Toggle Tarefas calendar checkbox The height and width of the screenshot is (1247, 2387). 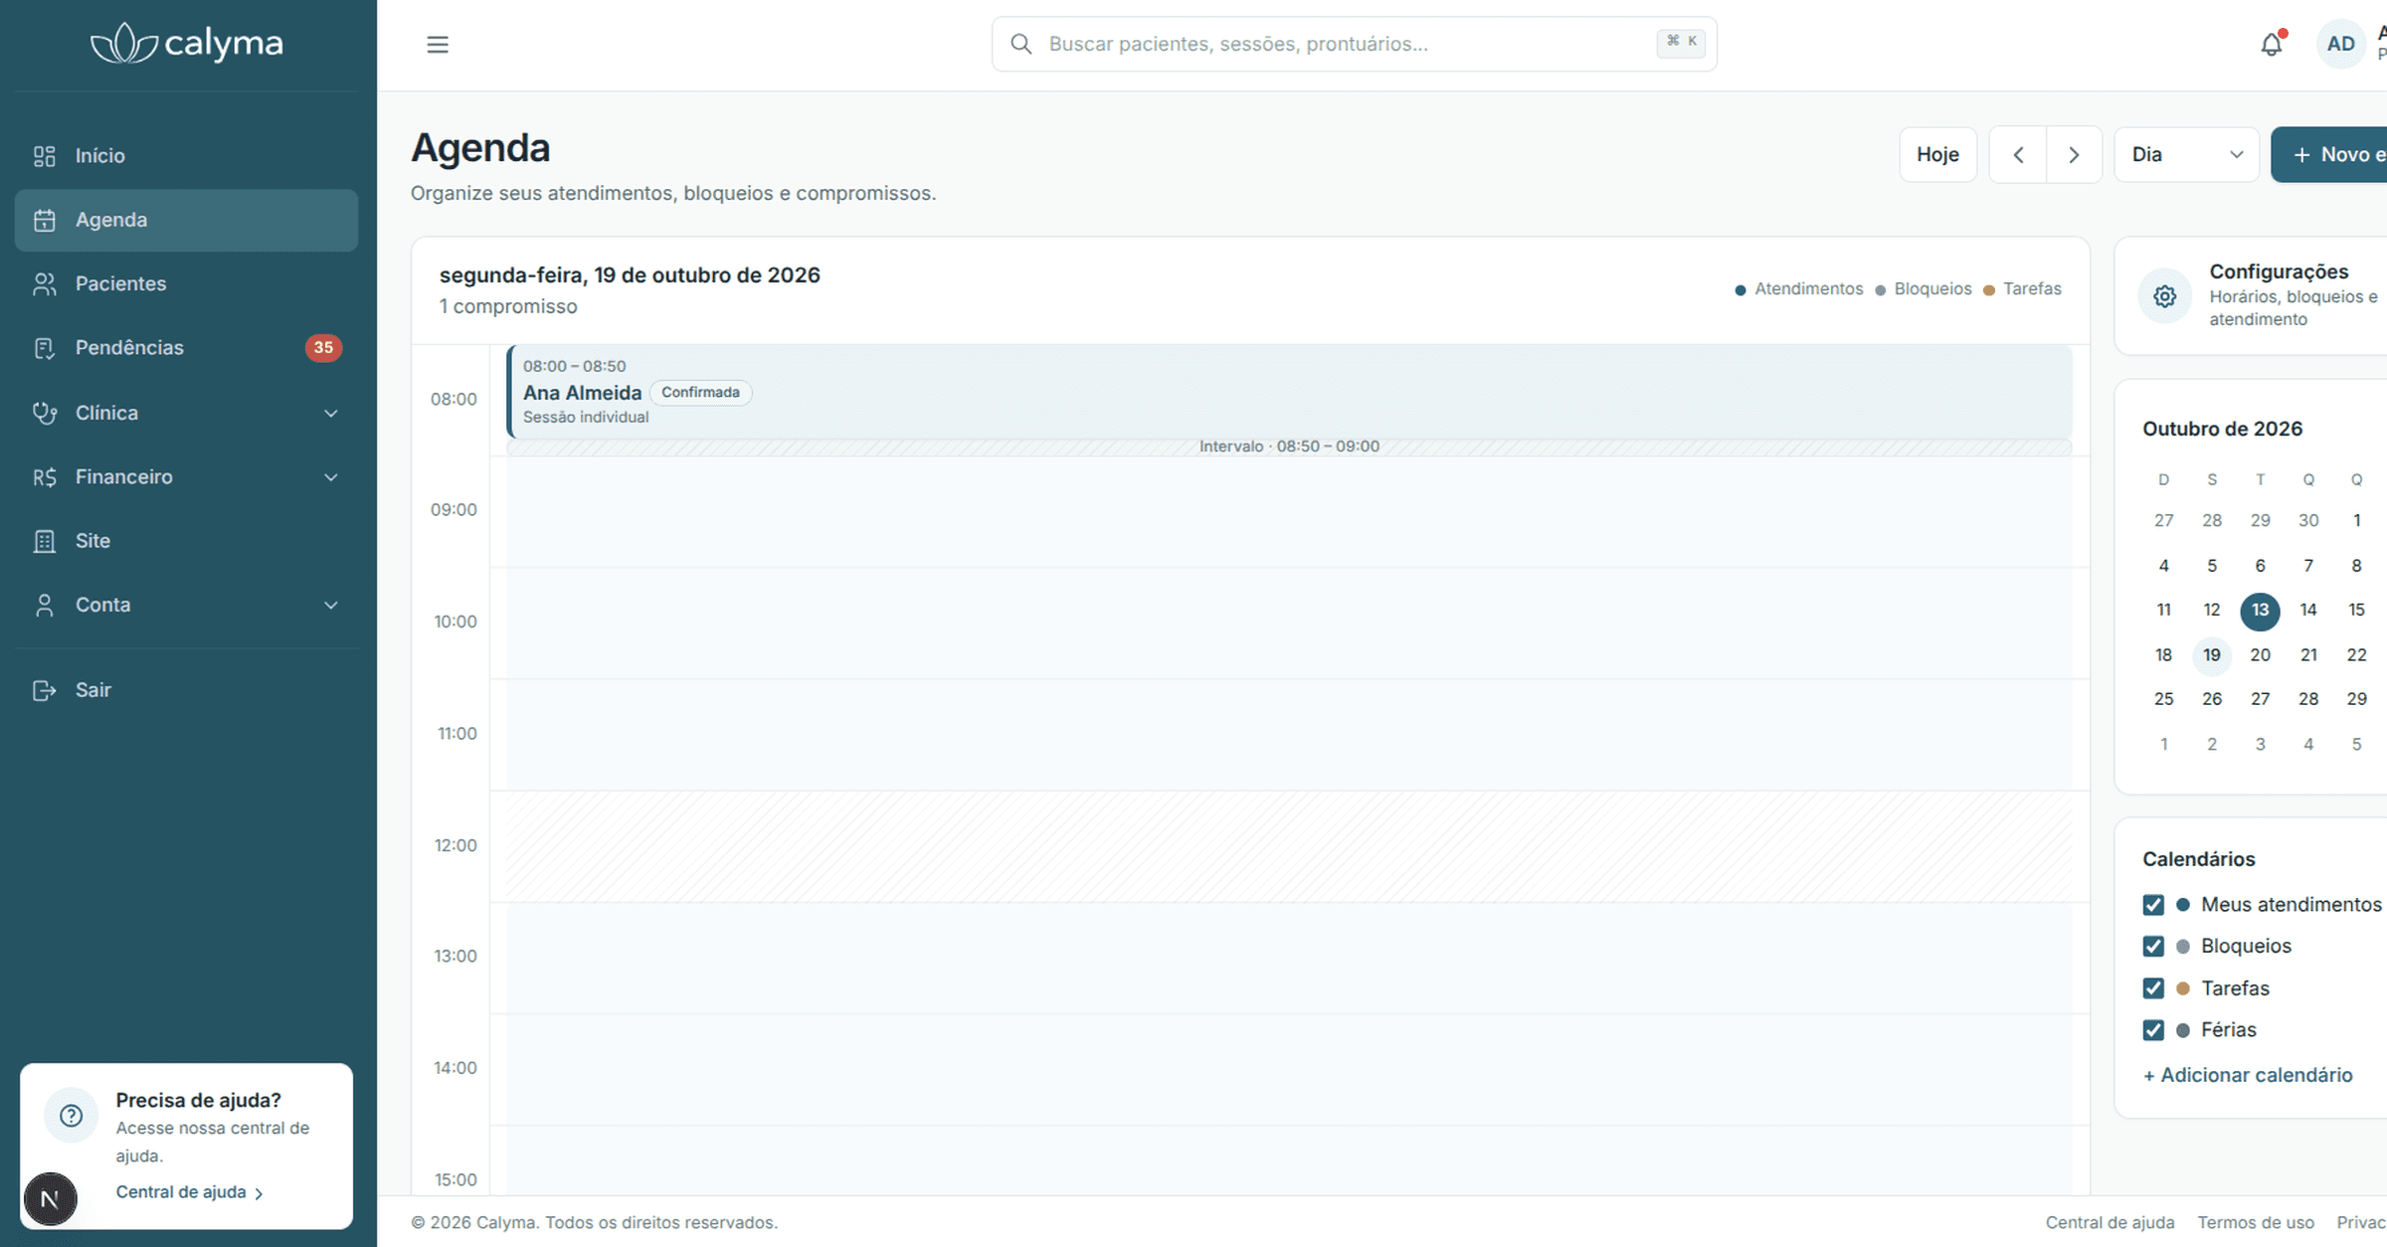[2153, 988]
